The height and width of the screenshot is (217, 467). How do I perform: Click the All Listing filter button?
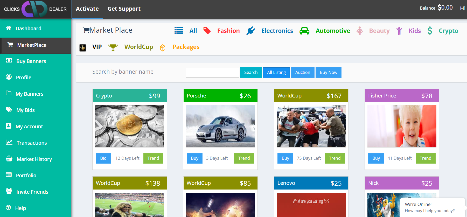click(276, 73)
